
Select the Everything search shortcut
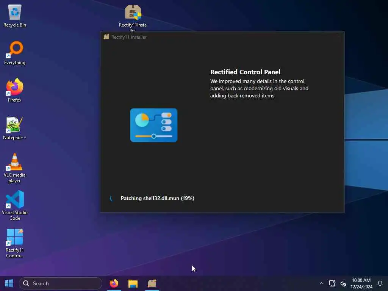(x=15, y=53)
